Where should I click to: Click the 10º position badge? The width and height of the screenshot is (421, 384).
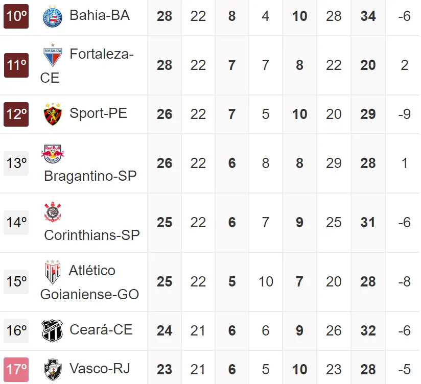pos(16,16)
